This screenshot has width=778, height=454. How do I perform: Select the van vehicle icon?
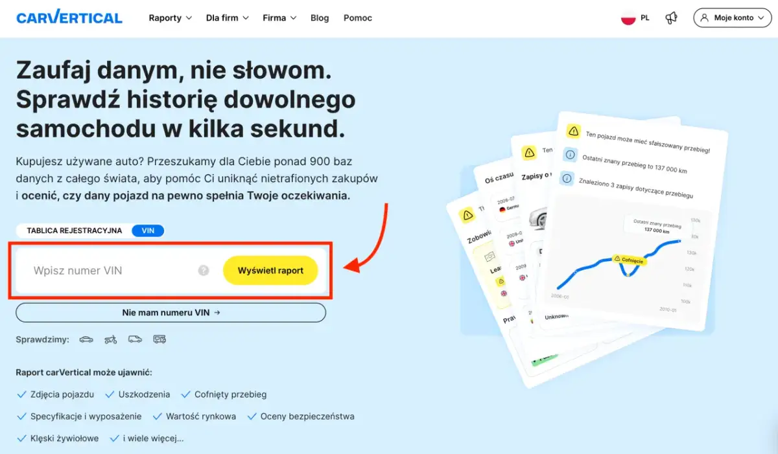135,339
